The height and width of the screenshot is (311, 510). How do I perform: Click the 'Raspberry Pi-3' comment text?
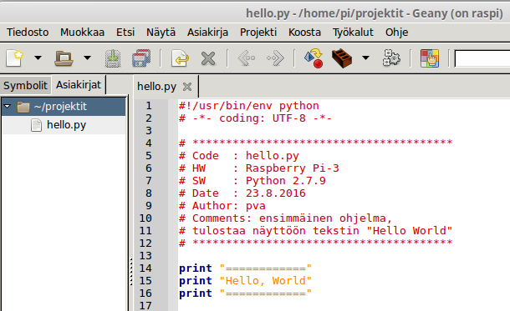[x=292, y=168]
